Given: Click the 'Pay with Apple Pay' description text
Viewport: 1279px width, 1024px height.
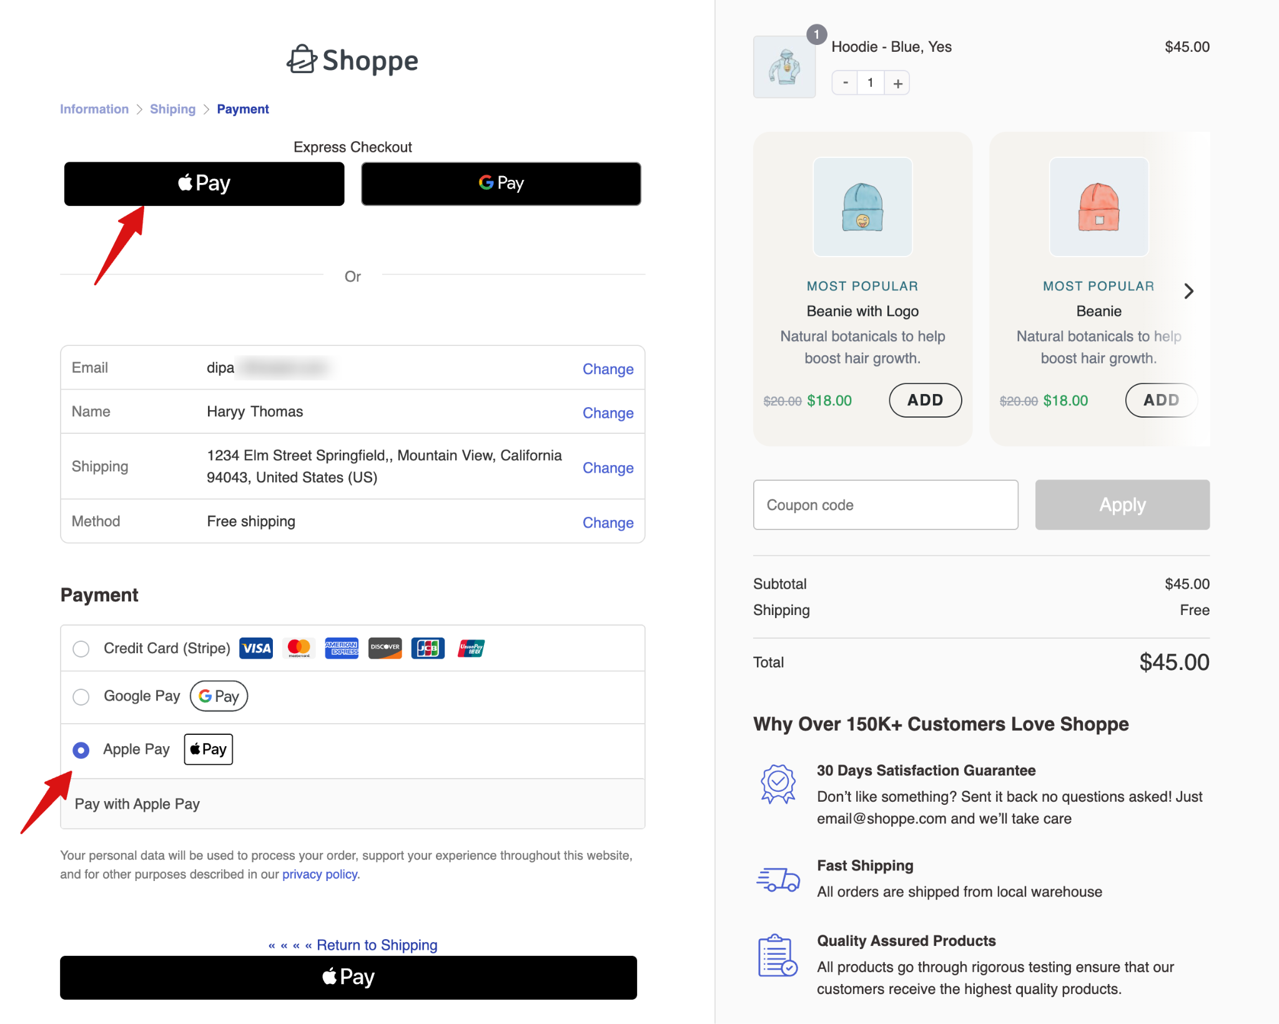Looking at the screenshot, I should tap(137, 804).
